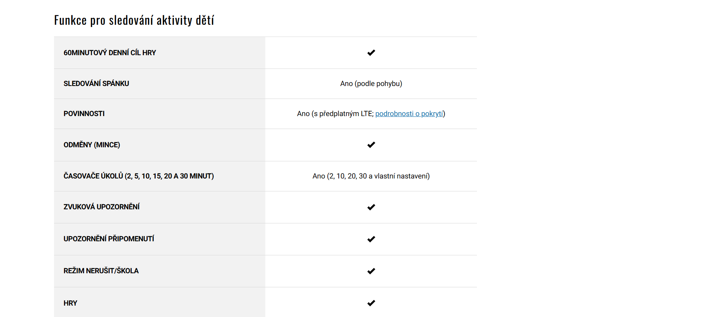719x317 pixels.
Task: Click the "Sledování spánku" row label
Action: coord(96,84)
